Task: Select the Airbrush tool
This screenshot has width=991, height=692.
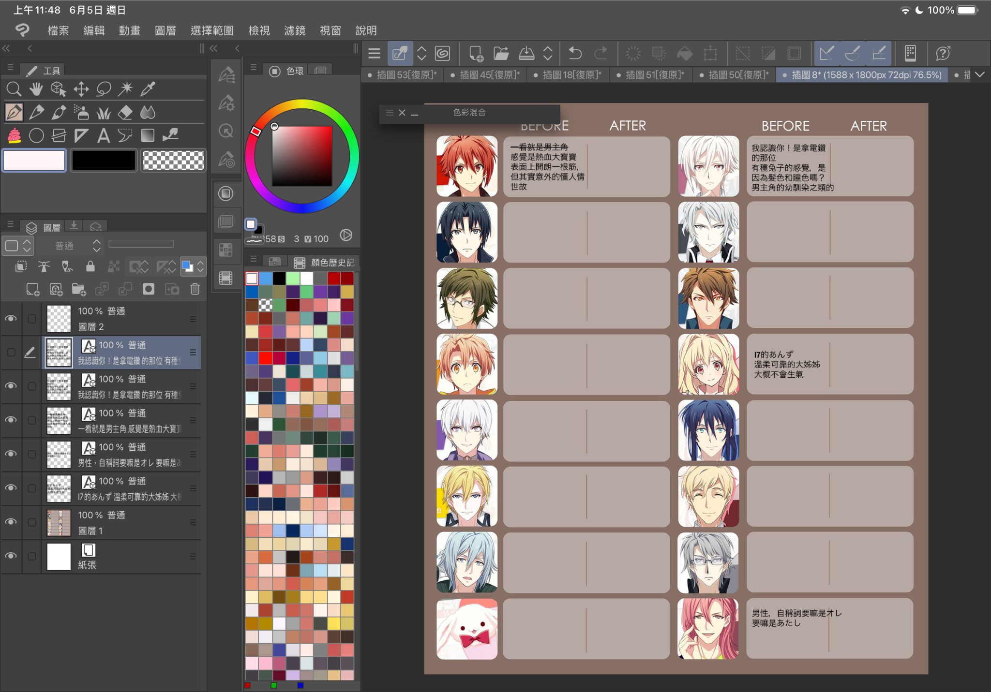Action: coord(81,112)
